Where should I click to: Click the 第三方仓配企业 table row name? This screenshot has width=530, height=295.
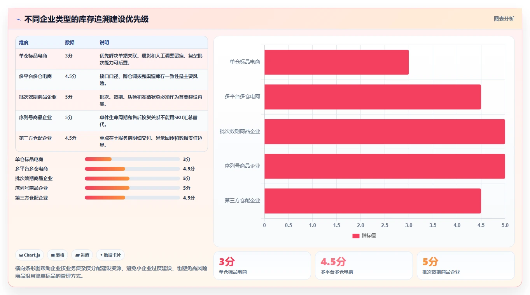click(35, 138)
